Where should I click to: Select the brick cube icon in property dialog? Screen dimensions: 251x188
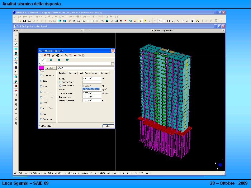coord(58,60)
